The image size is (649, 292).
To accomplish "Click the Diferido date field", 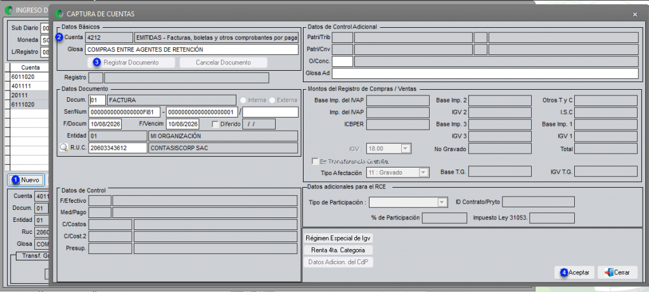I will pyautogui.click(x=259, y=124).
